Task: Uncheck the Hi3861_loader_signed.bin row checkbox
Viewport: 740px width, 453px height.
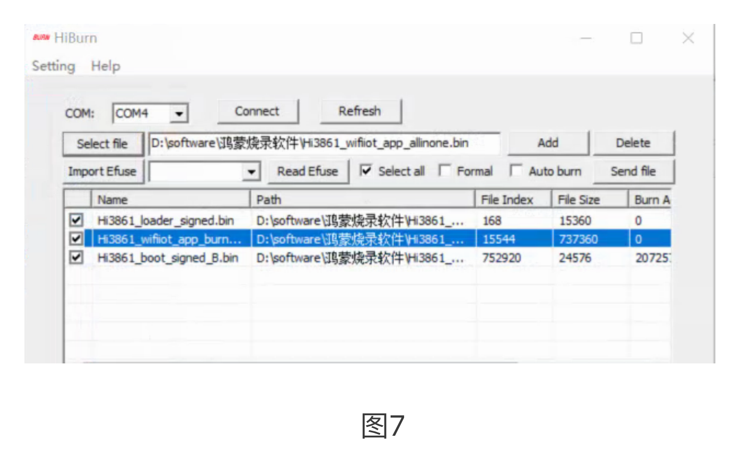Action: pyautogui.click(x=76, y=220)
